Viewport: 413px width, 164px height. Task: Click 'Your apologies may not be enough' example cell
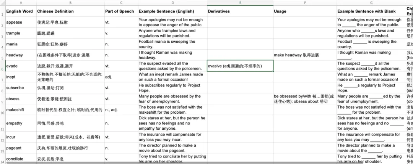[x=172, y=23]
